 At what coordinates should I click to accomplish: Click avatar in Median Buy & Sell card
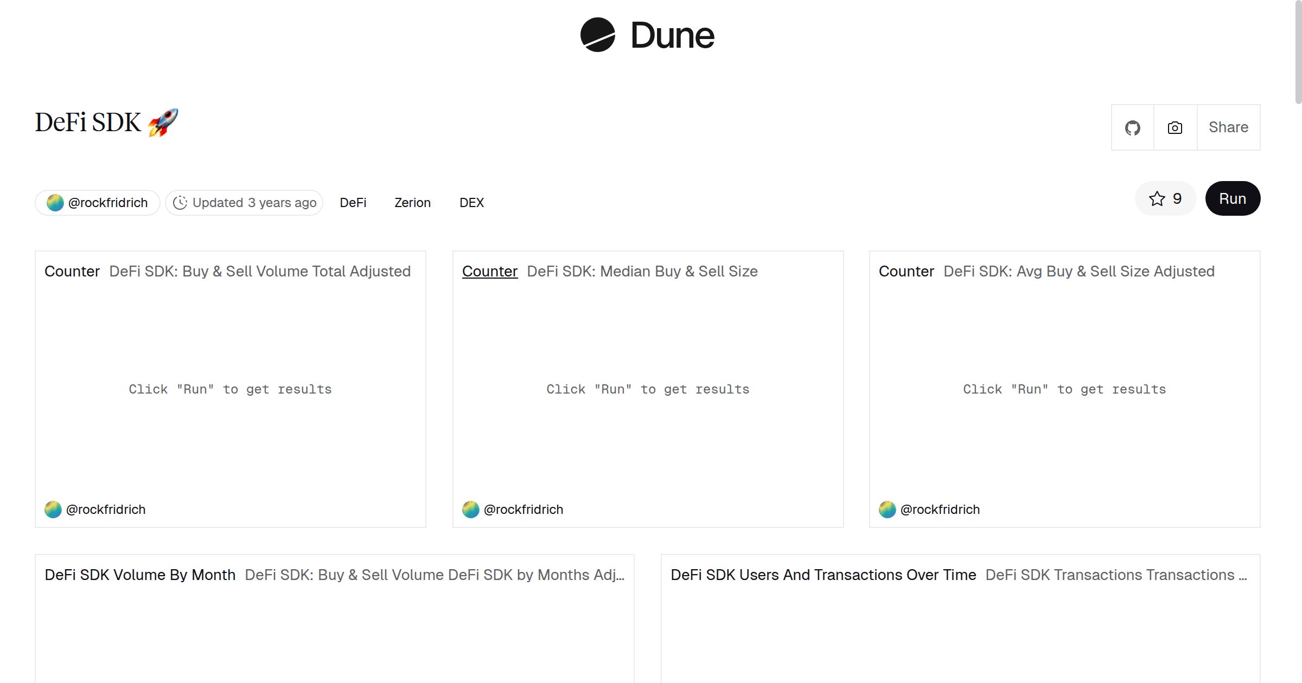tap(471, 510)
